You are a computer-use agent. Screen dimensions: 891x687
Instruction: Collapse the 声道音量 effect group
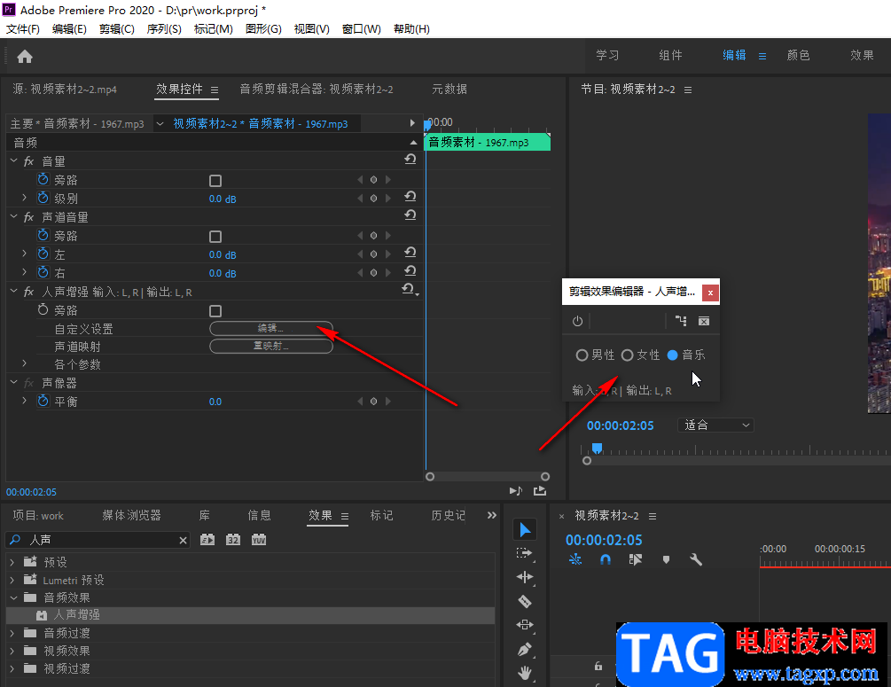(13, 216)
